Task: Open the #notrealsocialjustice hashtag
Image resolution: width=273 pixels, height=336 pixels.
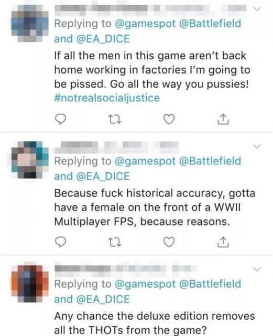Action: pyautogui.click(x=107, y=98)
